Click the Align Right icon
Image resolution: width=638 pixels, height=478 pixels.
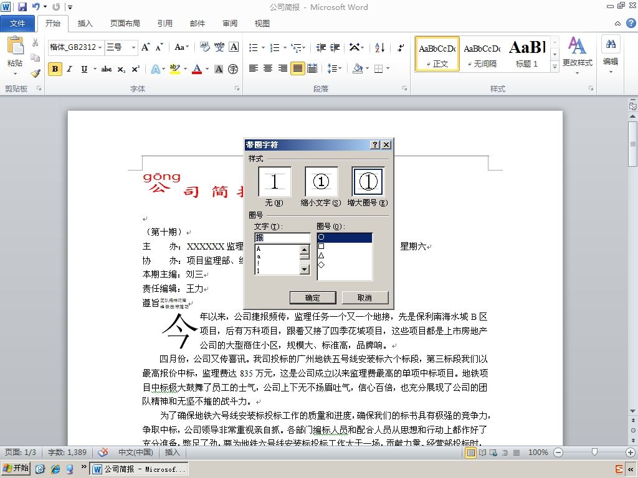point(282,68)
